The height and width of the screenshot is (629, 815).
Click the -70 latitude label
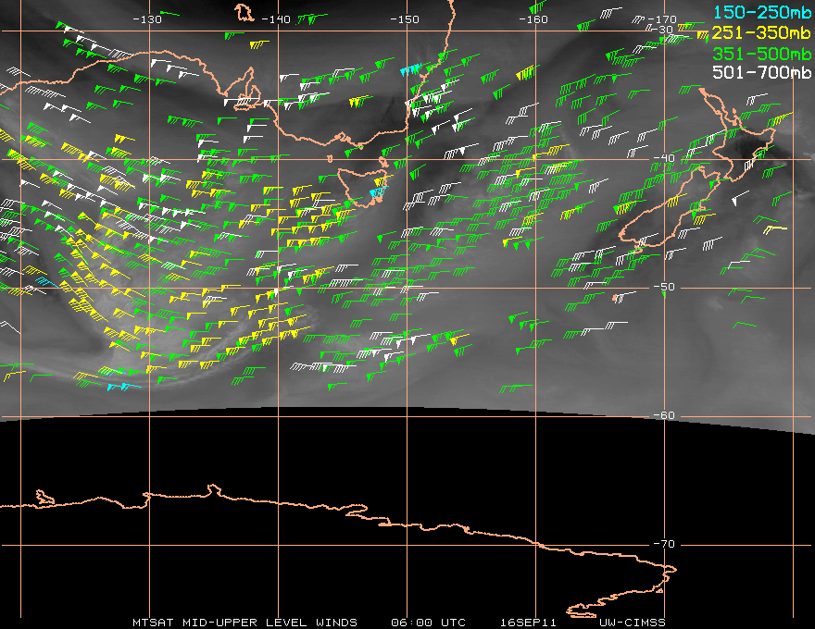click(x=664, y=544)
